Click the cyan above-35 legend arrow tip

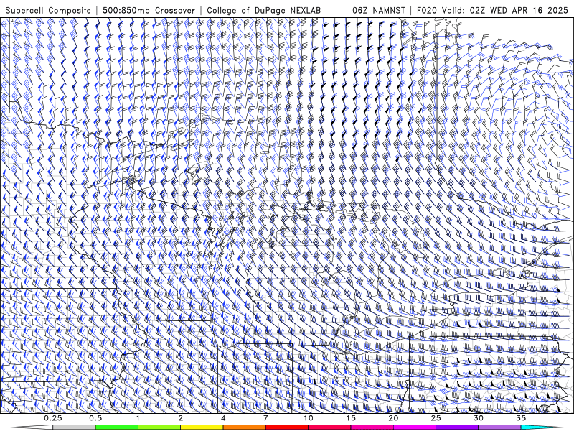point(542,427)
